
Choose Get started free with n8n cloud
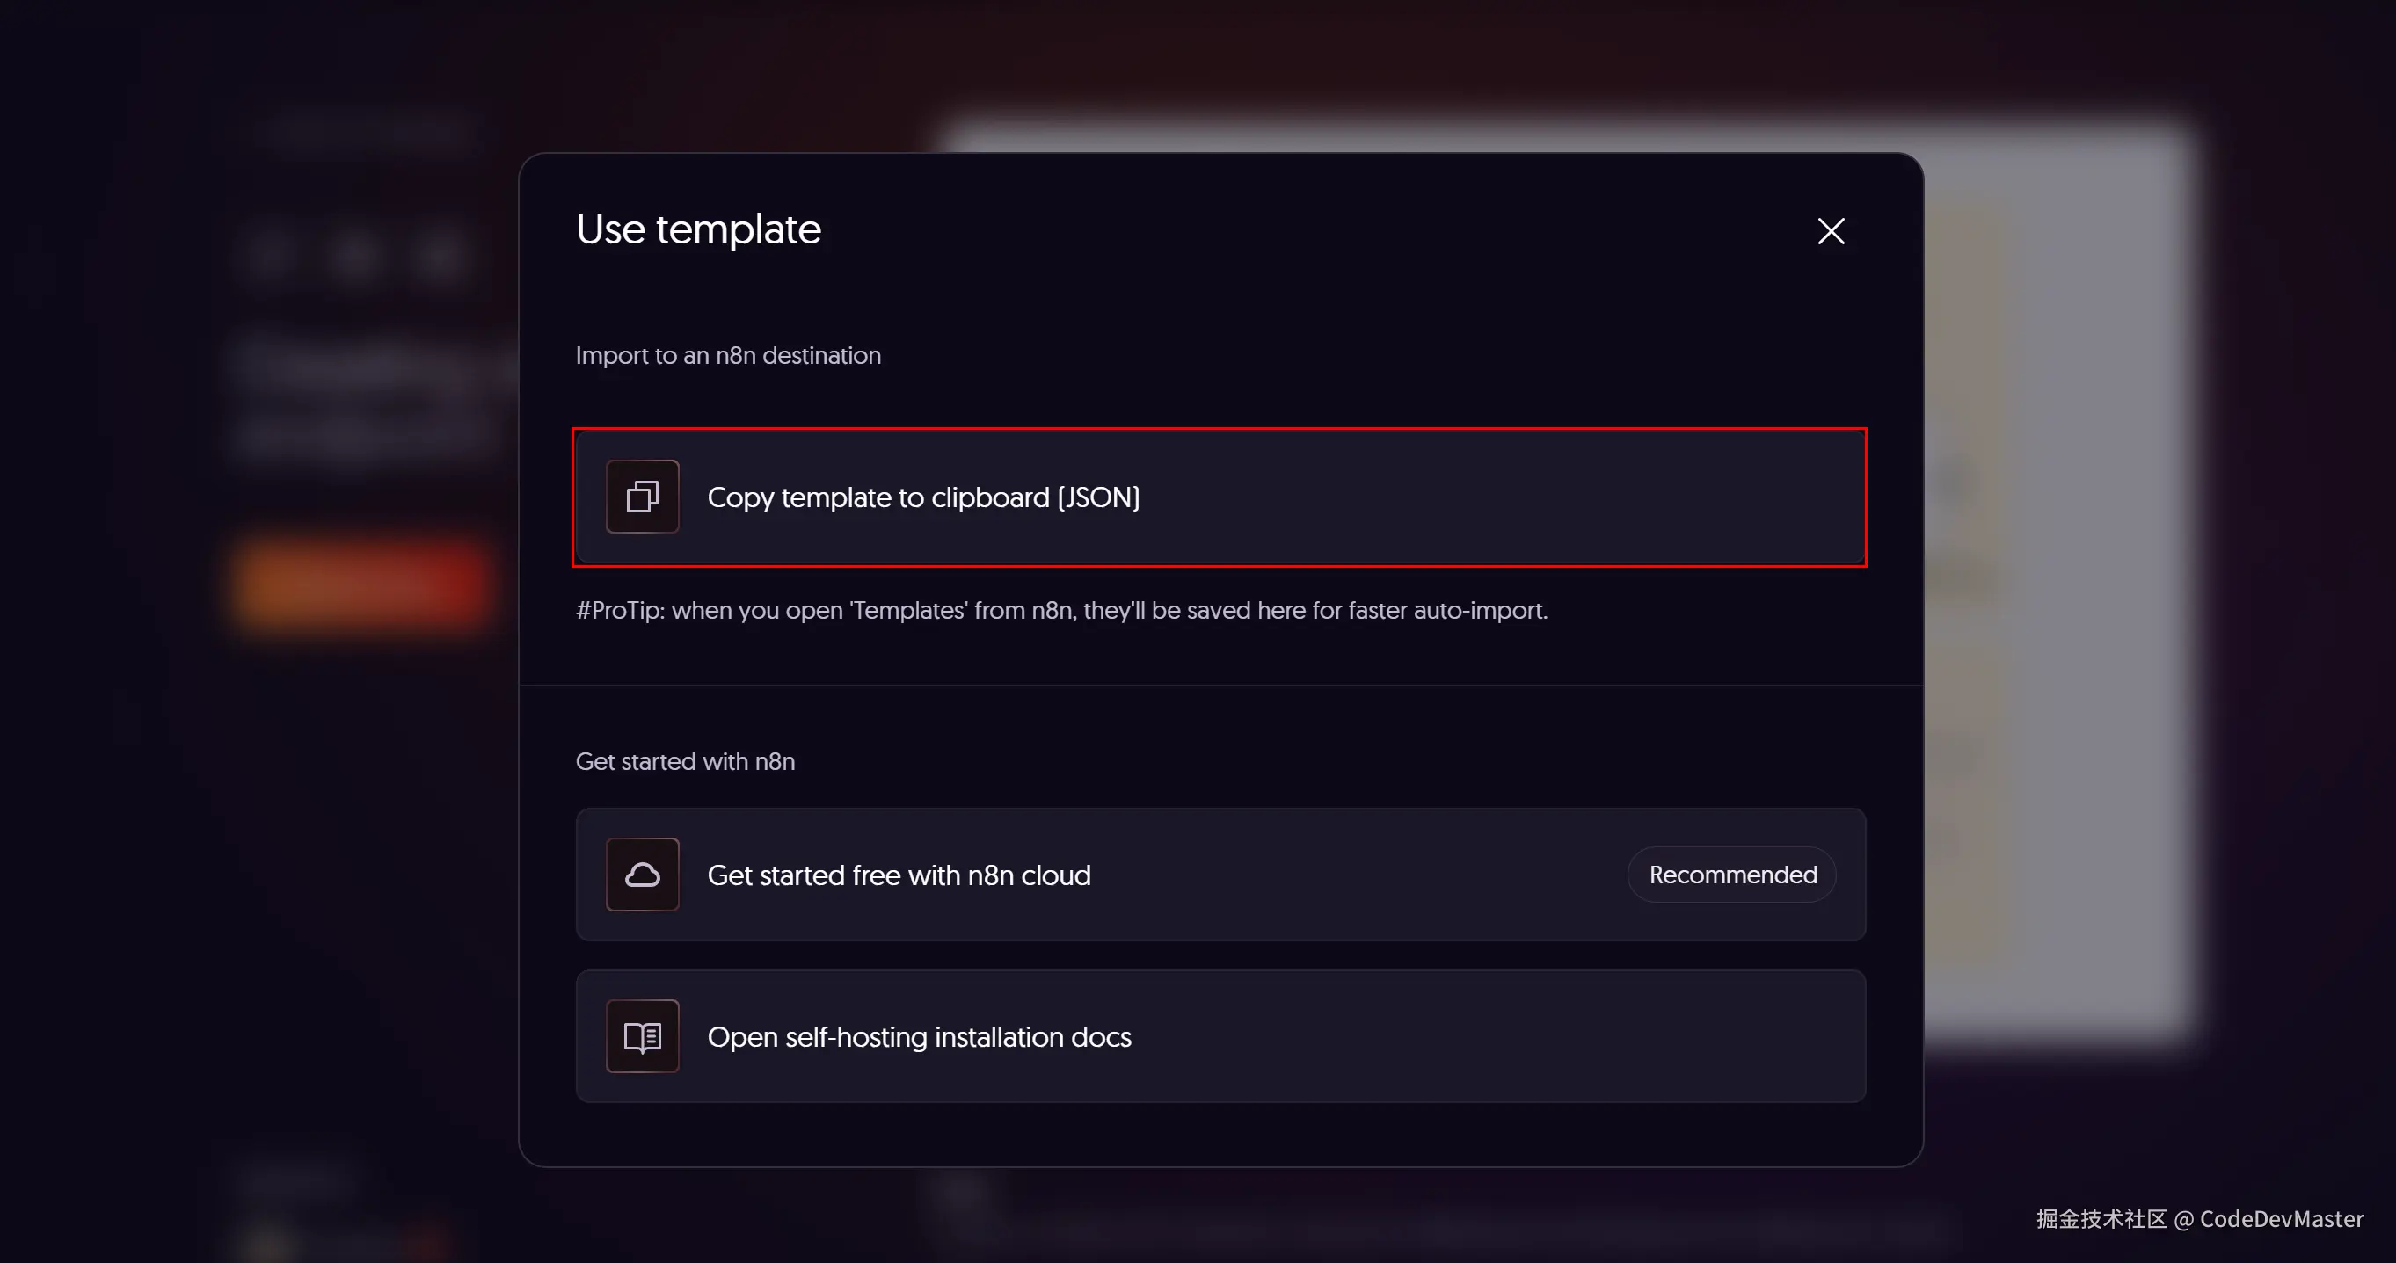[899, 875]
